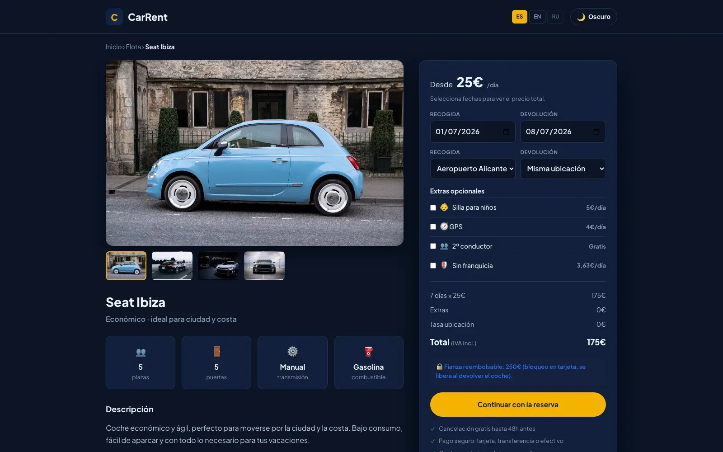Click the main blue car photo

[254, 153]
